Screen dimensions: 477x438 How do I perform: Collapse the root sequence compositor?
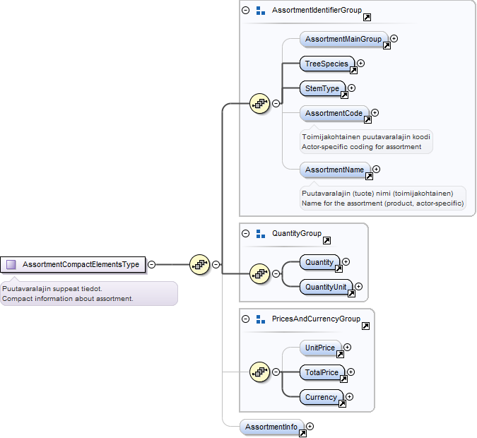point(216,265)
